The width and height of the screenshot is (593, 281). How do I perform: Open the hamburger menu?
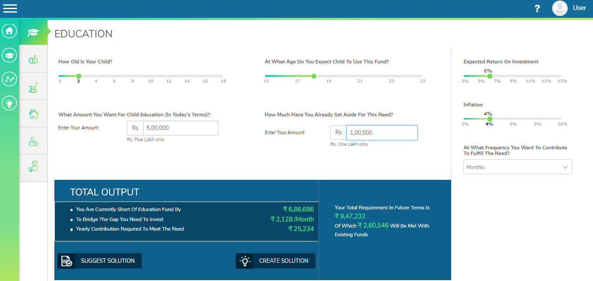(10, 8)
